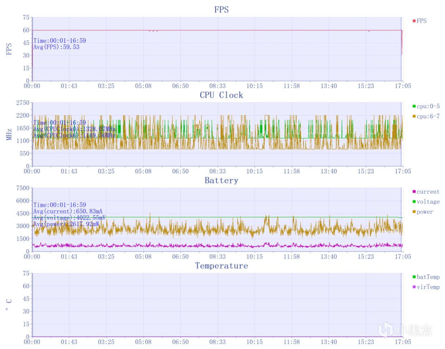
Task: Select the power legend label
Action: pyautogui.click(x=425, y=212)
